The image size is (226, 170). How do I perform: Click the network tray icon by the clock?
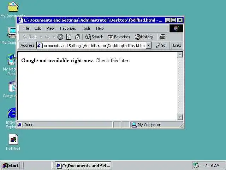196,165
